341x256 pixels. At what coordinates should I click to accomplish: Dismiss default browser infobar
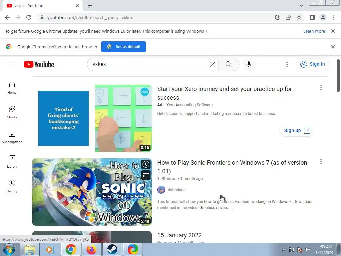tap(333, 47)
